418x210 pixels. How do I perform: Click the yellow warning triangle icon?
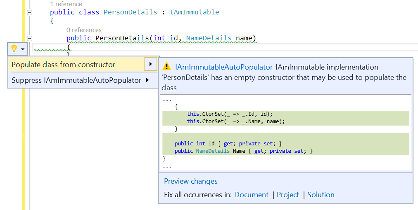(166, 66)
